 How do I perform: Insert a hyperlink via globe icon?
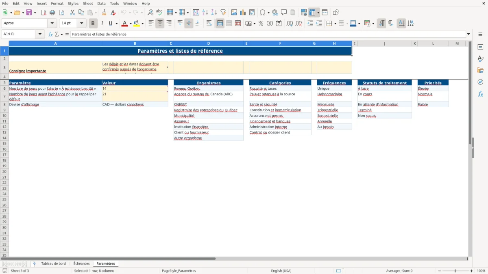pos(275,13)
